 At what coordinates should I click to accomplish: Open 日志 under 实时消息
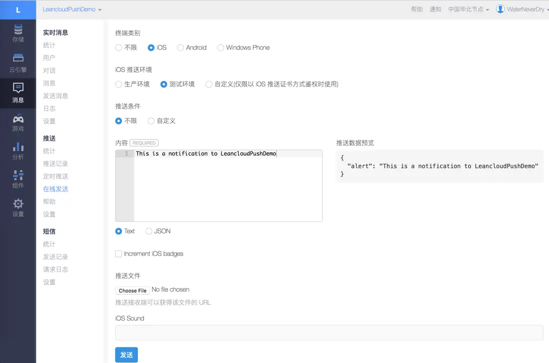(49, 108)
